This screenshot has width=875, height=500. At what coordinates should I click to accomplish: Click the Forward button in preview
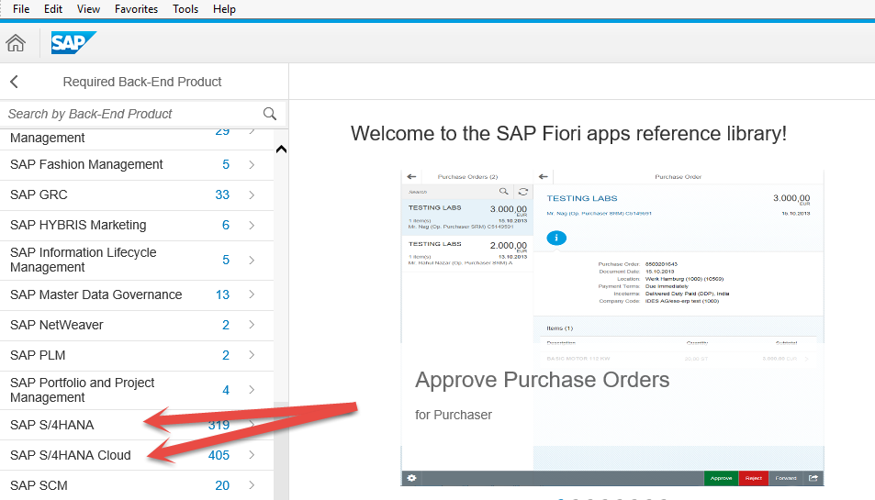786,478
